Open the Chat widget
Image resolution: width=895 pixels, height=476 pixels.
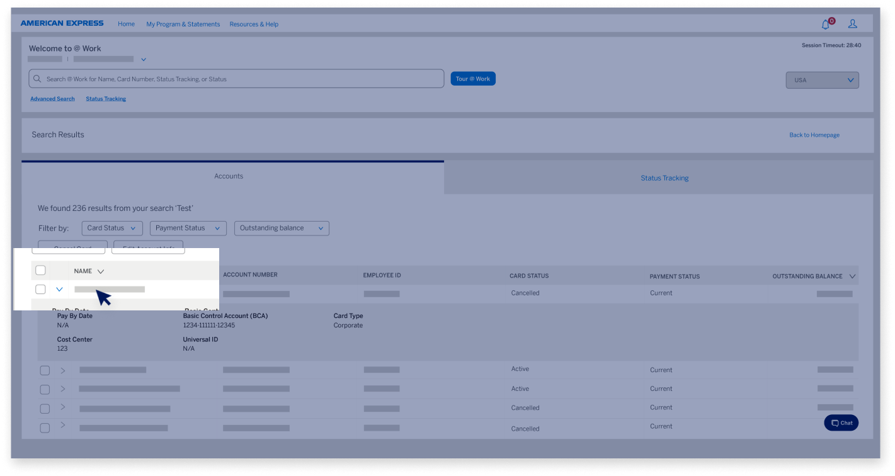click(x=841, y=422)
